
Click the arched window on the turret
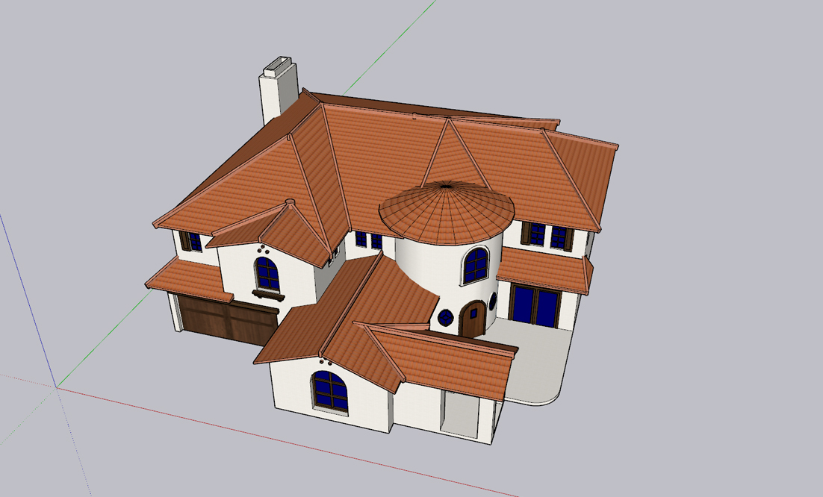point(475,266)
